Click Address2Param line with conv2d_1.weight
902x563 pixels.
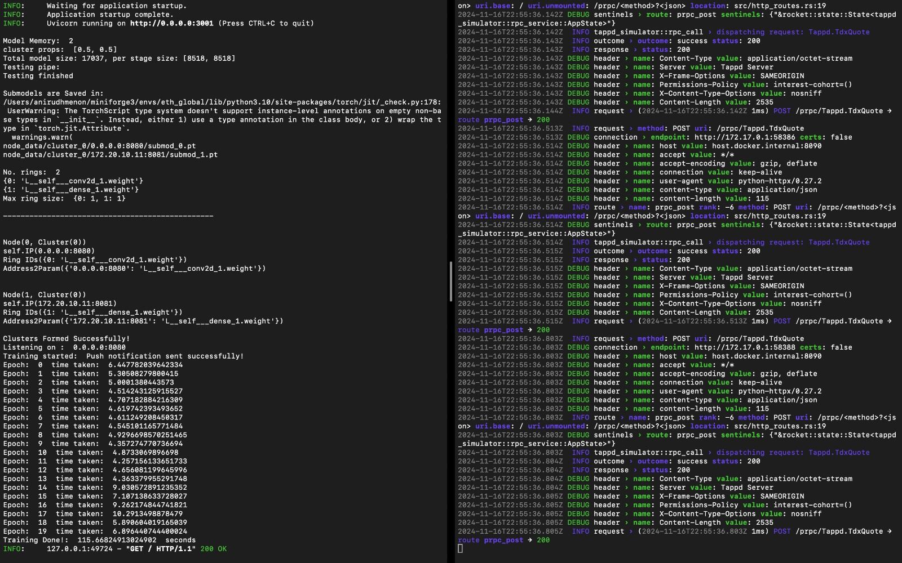134,269
